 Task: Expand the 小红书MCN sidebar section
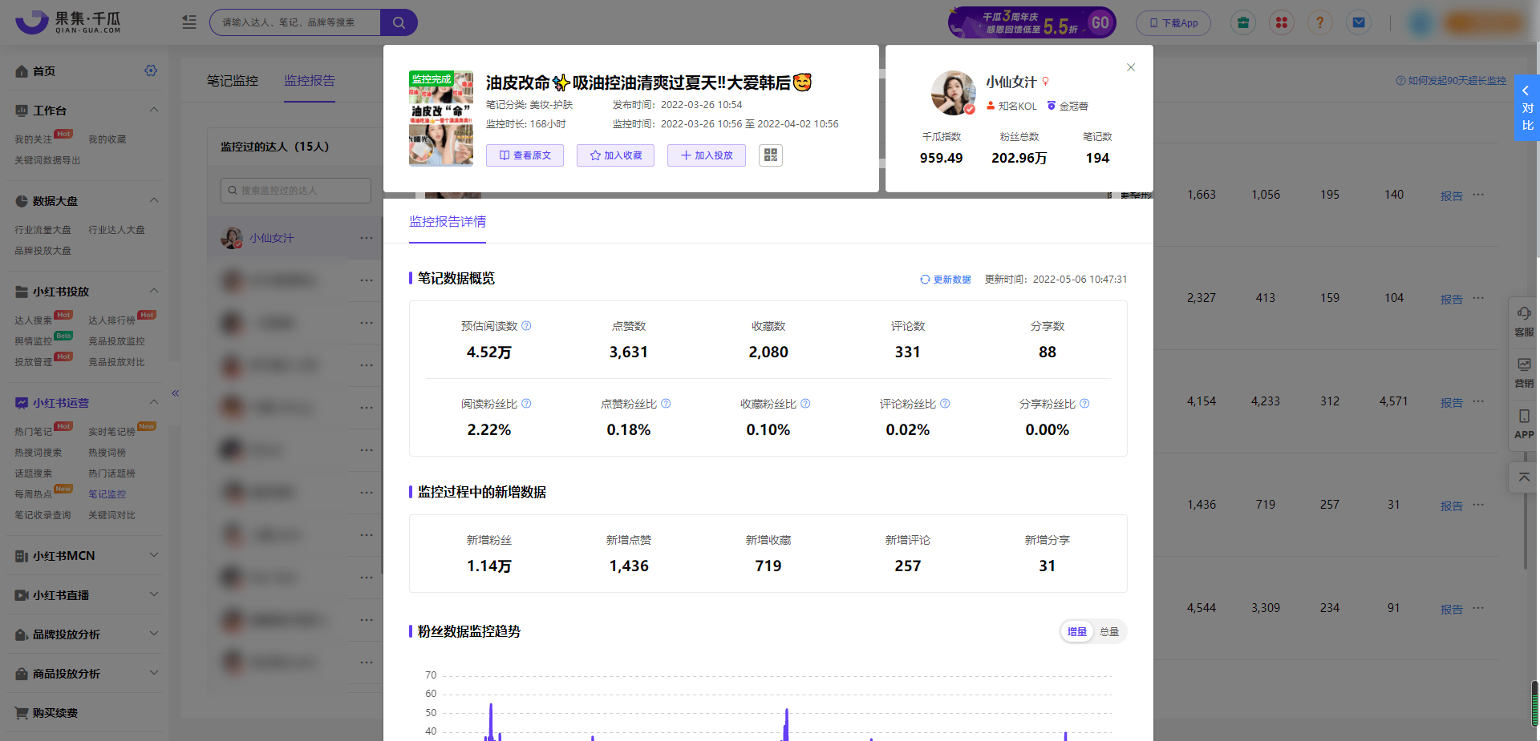coord(154,555)
